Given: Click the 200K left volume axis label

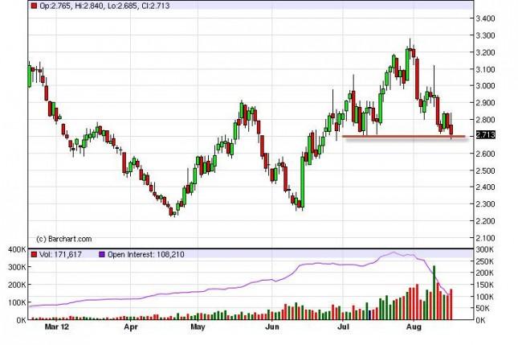Looking at the screenshot, I should tap(17, 285).
